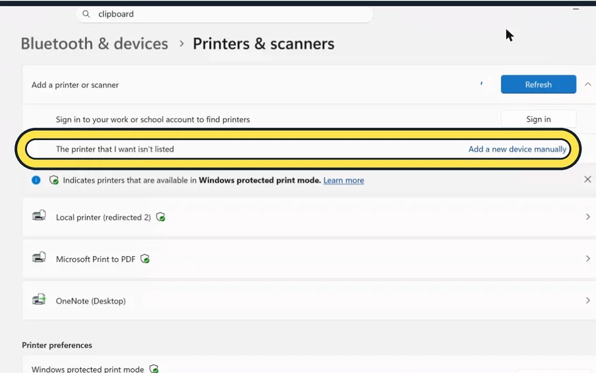
Task: Open OneNote (Desktop) printer
Action: tap(308, 301)
